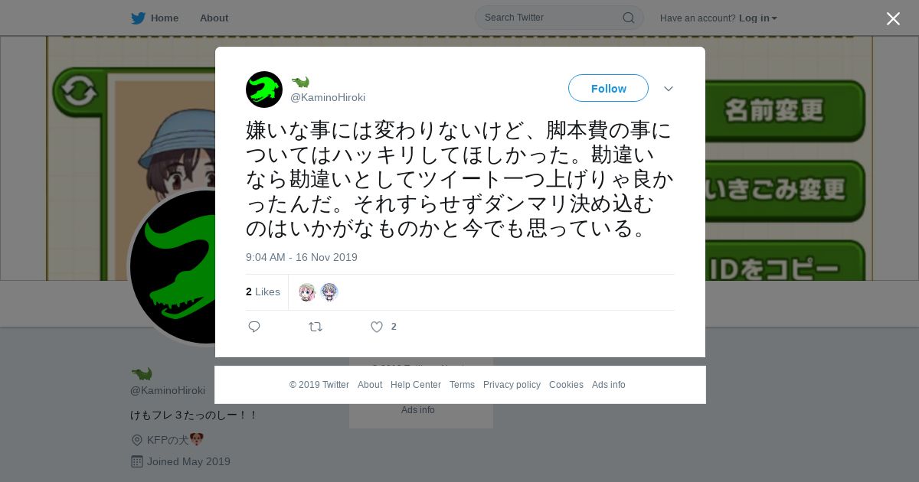This screenshot has width=919, height=482.
Task: Open the Log in dropdown
Action: pos(758,18)
